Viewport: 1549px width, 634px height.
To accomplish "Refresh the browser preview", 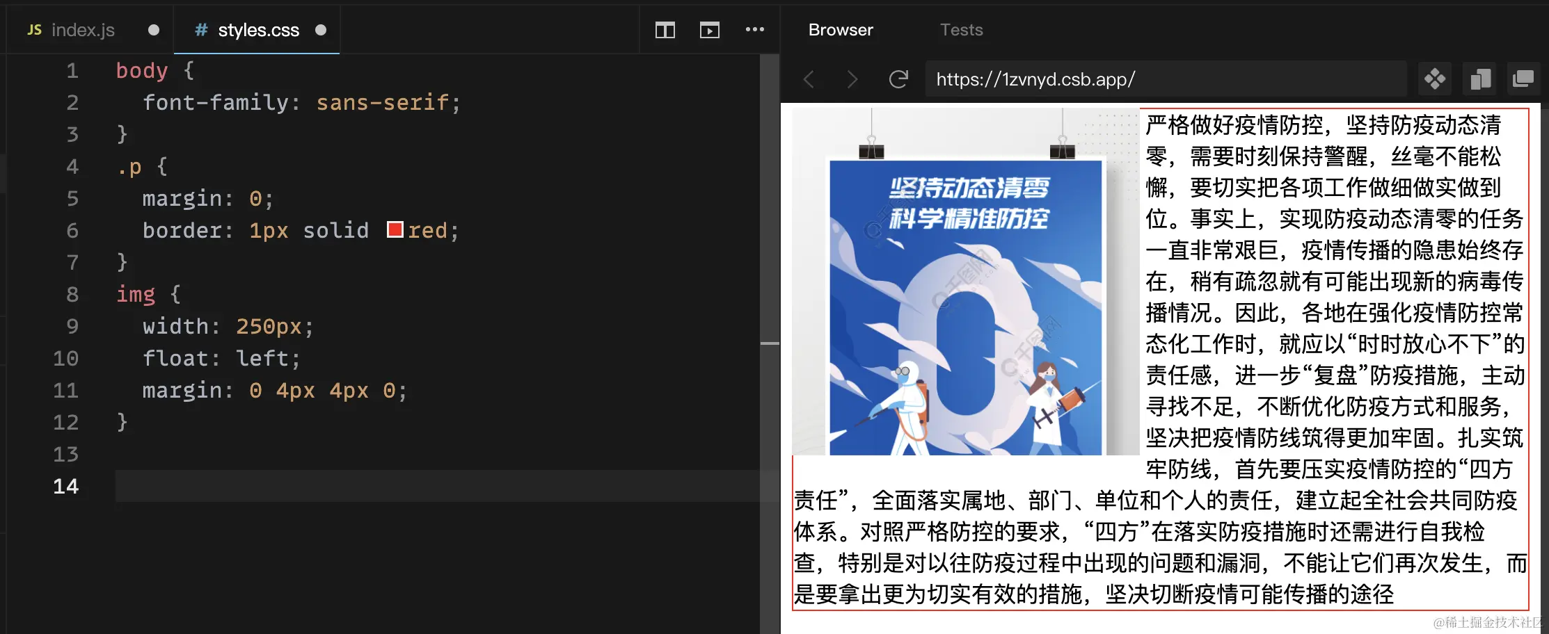I will click(898, 79).
